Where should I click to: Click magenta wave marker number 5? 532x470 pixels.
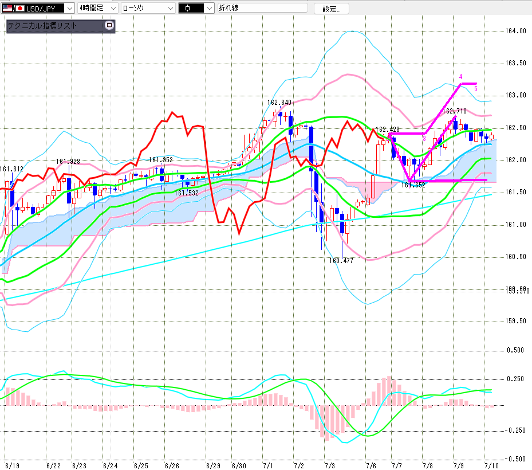coord(476,89)
